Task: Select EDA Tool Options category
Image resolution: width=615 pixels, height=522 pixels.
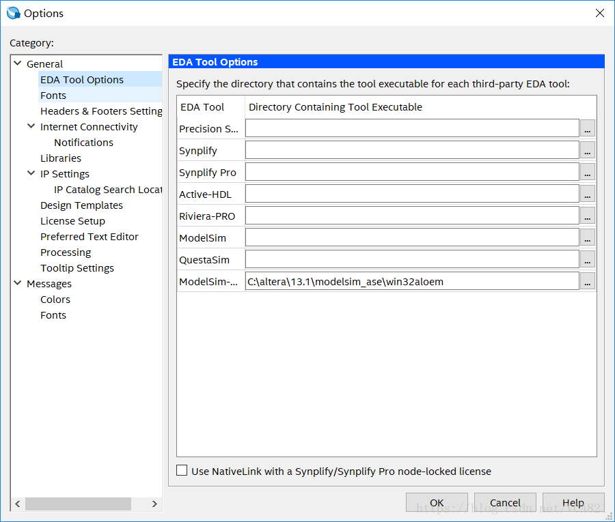Action: tap(81, 80)
